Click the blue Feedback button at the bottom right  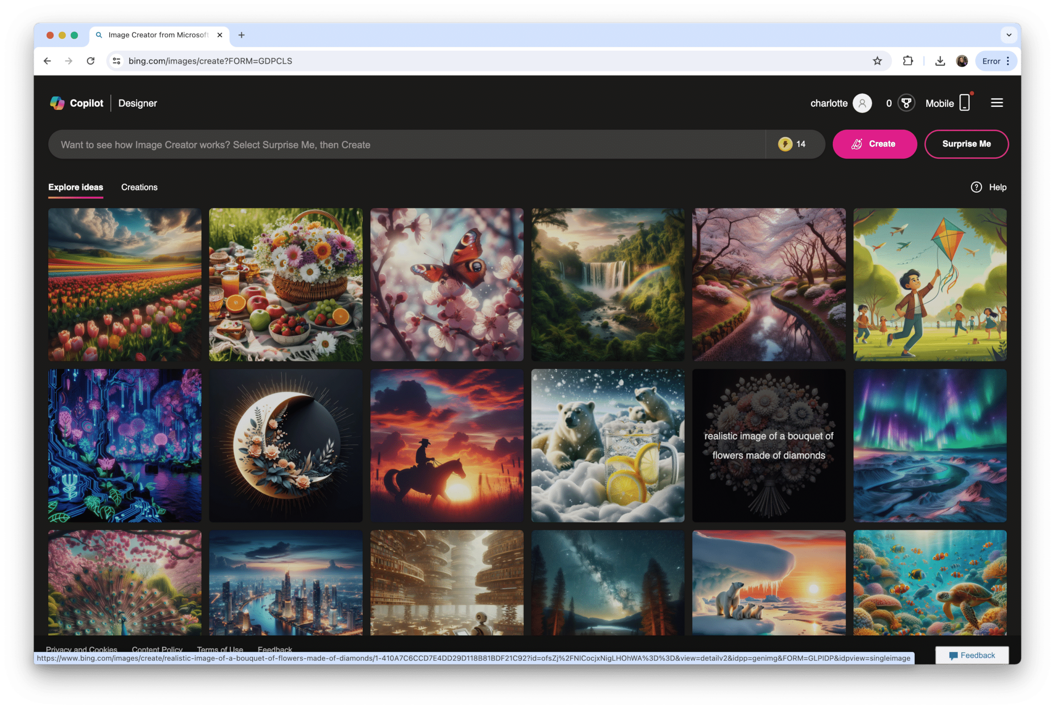tap(972, 655)
